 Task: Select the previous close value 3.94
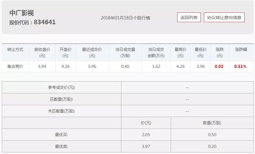click(42, 66)
